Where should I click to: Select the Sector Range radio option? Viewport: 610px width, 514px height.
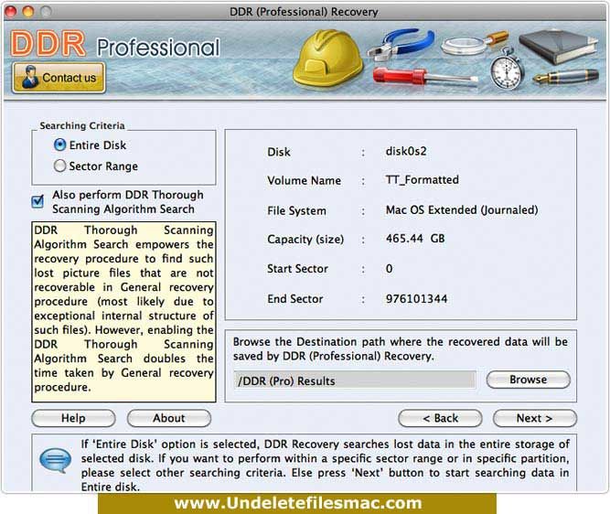[60, 166]
